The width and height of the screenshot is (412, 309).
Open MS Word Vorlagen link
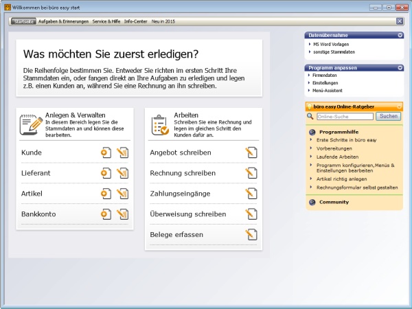(x=331, y=44)
